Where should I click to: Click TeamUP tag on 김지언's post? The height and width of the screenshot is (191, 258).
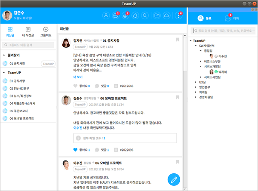[x=80, y=47]
